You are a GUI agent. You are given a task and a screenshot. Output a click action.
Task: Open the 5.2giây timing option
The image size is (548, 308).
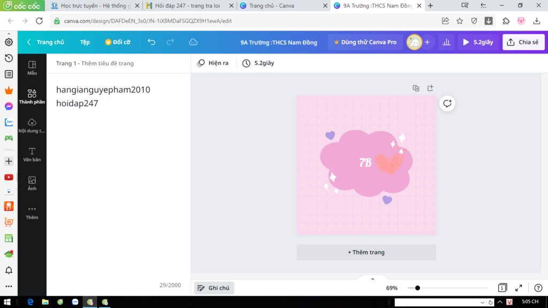pos(258,63)
